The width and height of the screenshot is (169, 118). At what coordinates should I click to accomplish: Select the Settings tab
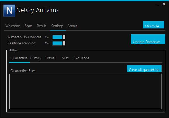(x=57, y=26)
